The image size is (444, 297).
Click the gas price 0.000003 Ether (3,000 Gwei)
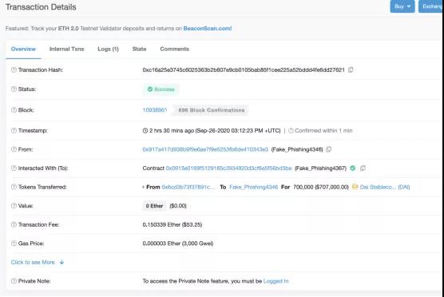178,244
